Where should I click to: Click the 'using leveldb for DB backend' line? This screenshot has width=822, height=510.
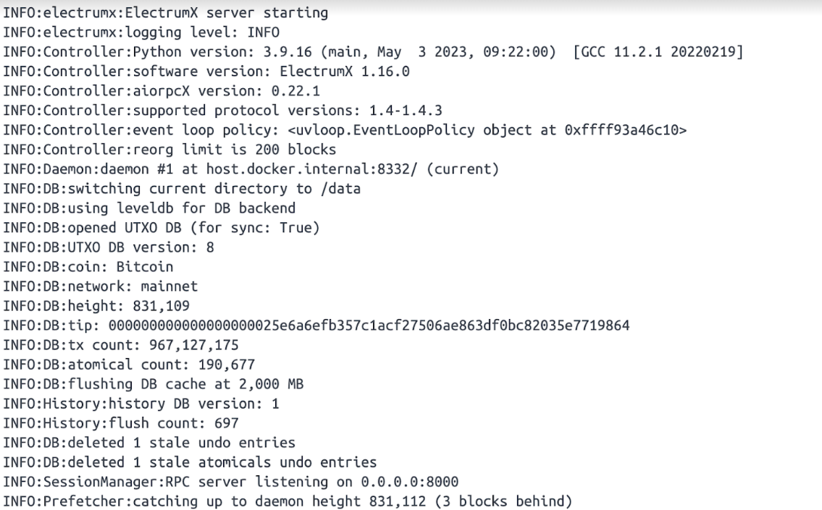(149, 208)
